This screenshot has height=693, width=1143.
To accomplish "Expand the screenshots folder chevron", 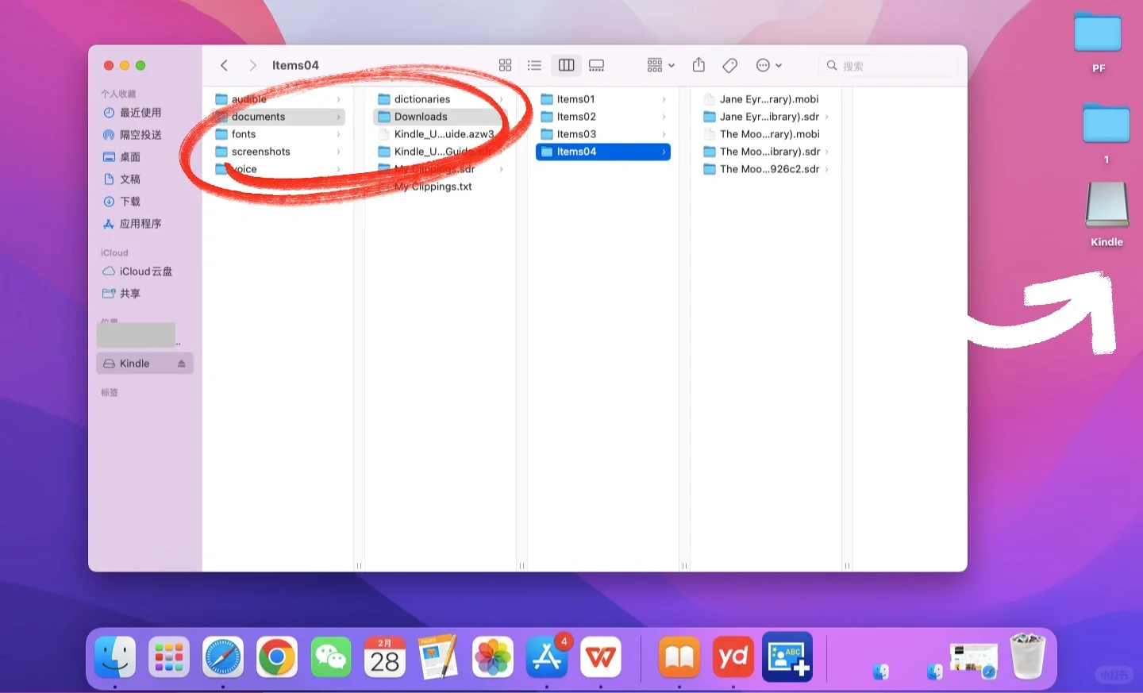I will [x=339, y=152].
